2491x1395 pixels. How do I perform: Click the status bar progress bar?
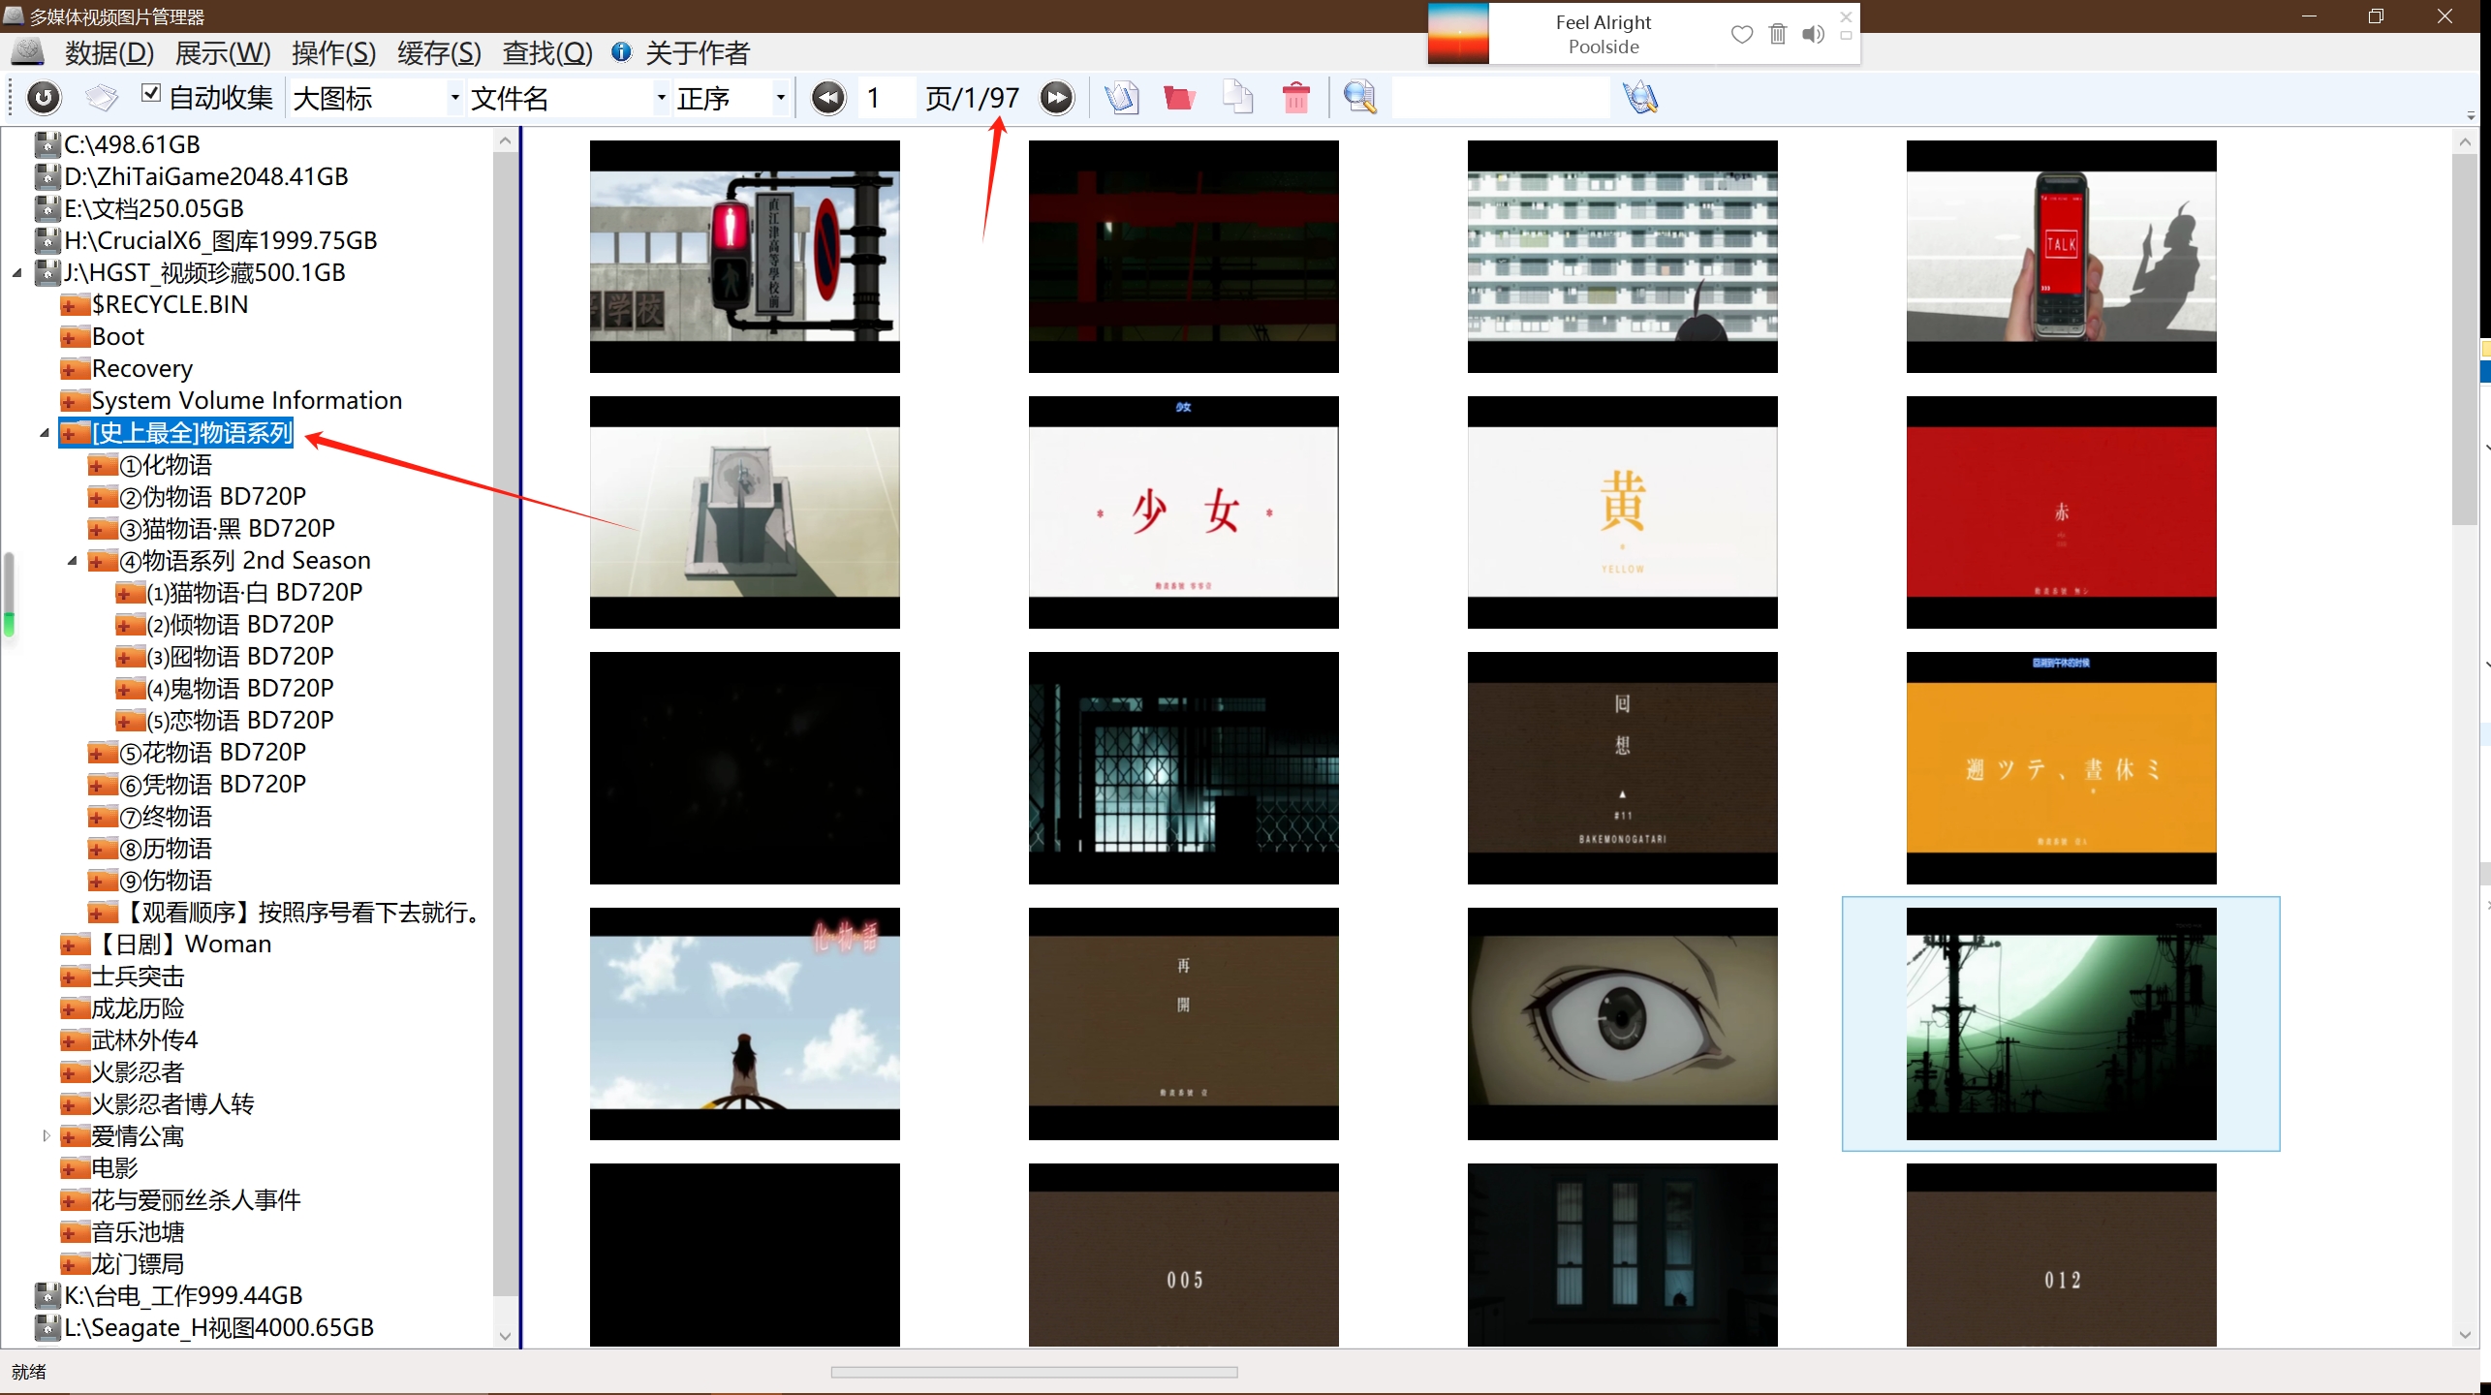[1035, 1372]
